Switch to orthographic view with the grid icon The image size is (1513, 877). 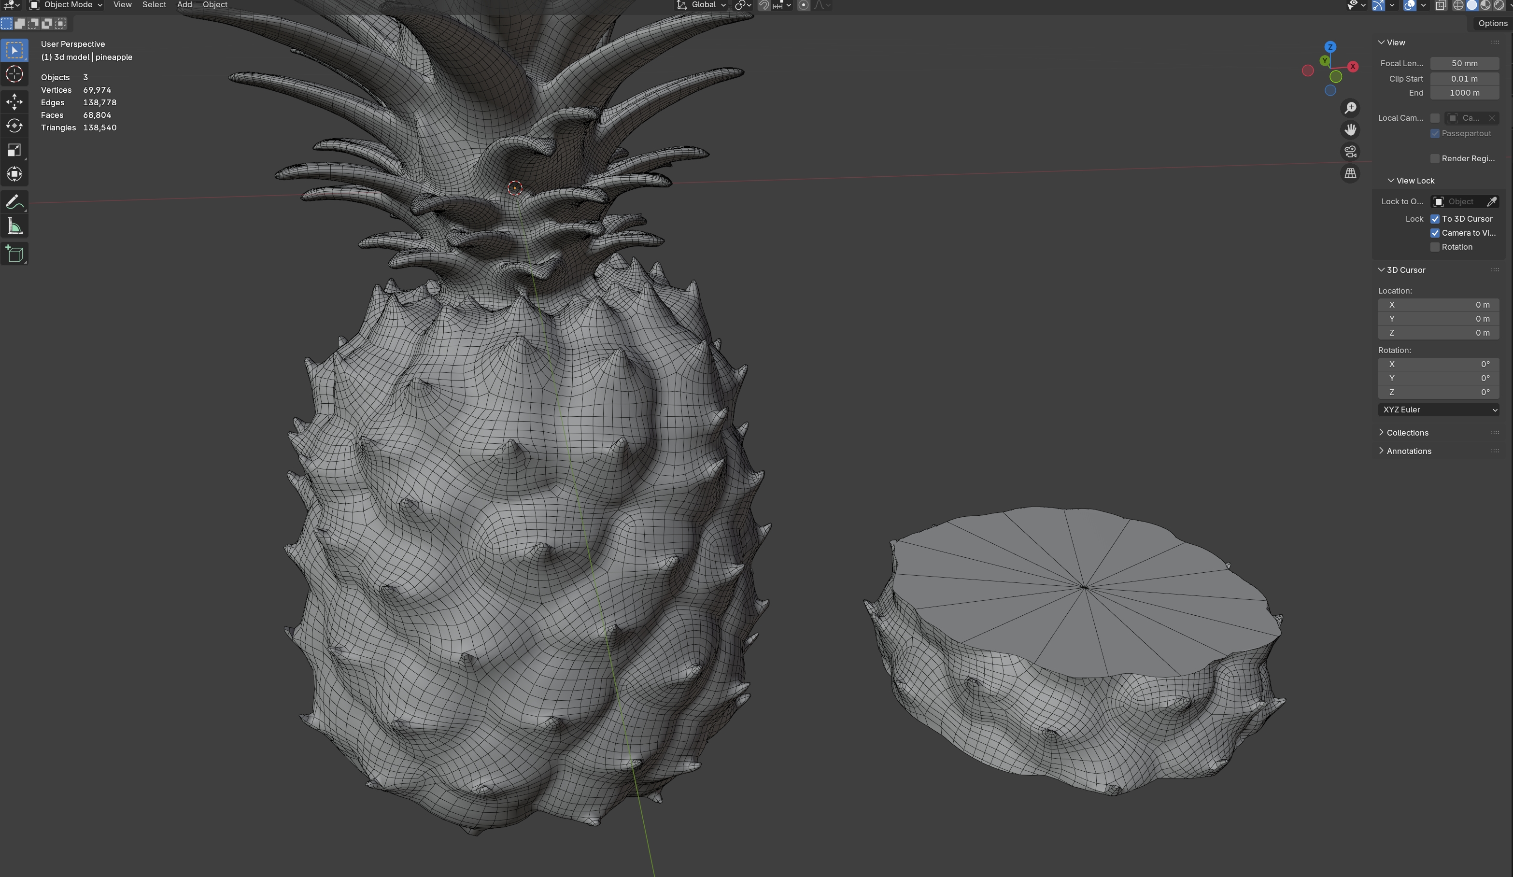[x=1350, y=173]
